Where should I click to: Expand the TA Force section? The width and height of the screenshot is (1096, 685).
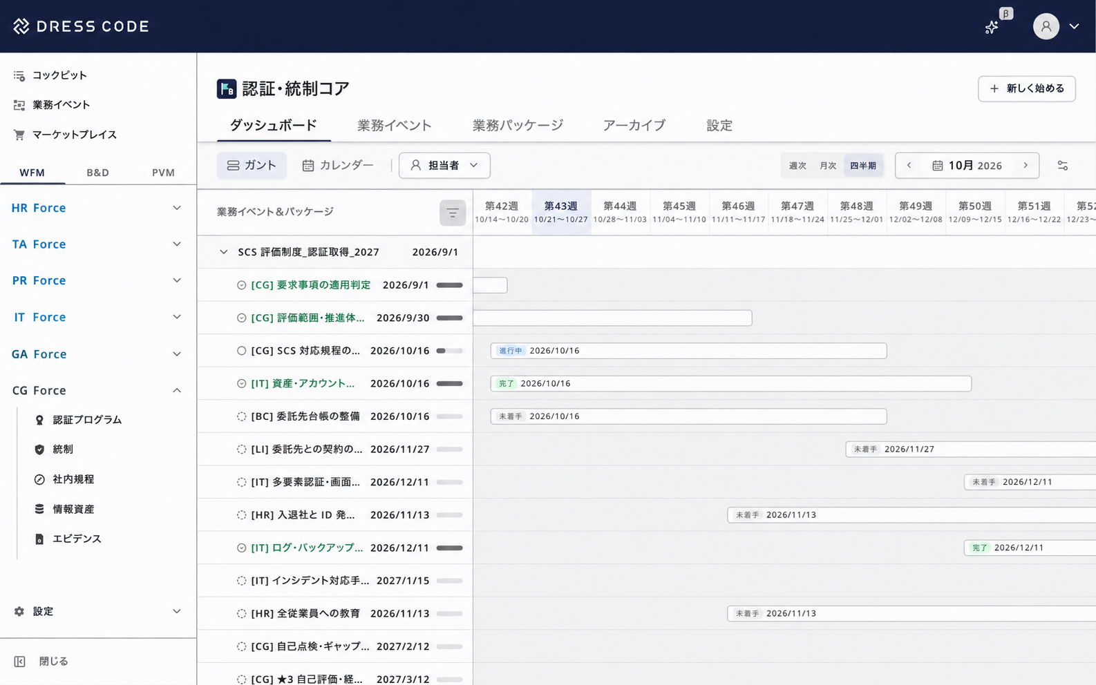pyautogui.click(x=97, y=244)
